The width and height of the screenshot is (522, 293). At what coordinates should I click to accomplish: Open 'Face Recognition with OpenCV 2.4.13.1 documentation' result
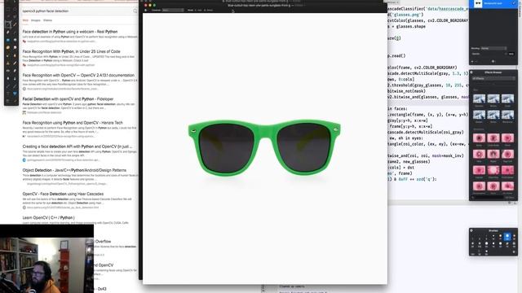(x=78, y=75)
